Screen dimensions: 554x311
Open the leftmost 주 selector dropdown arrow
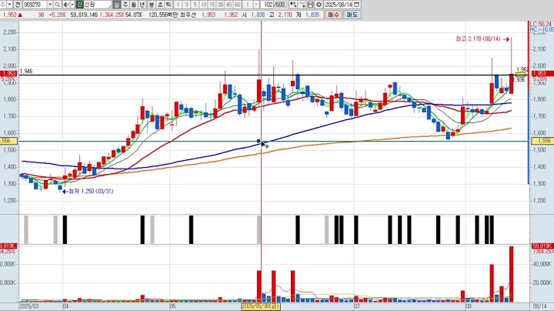pos(9,5)
